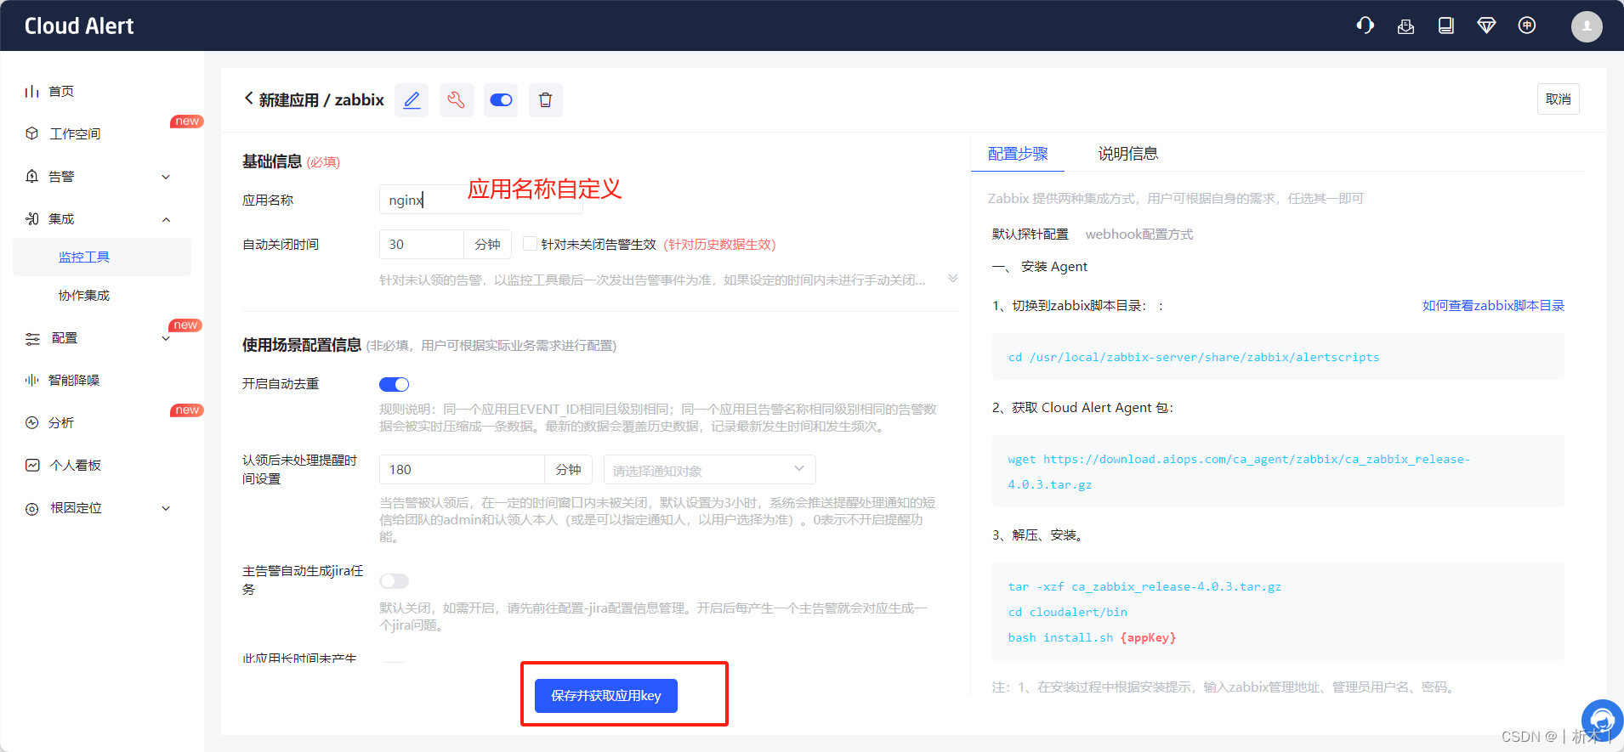Click the 智能降噪 waveform icon
The width and height of the screenshot is (1624, 752).
[32, 380]
